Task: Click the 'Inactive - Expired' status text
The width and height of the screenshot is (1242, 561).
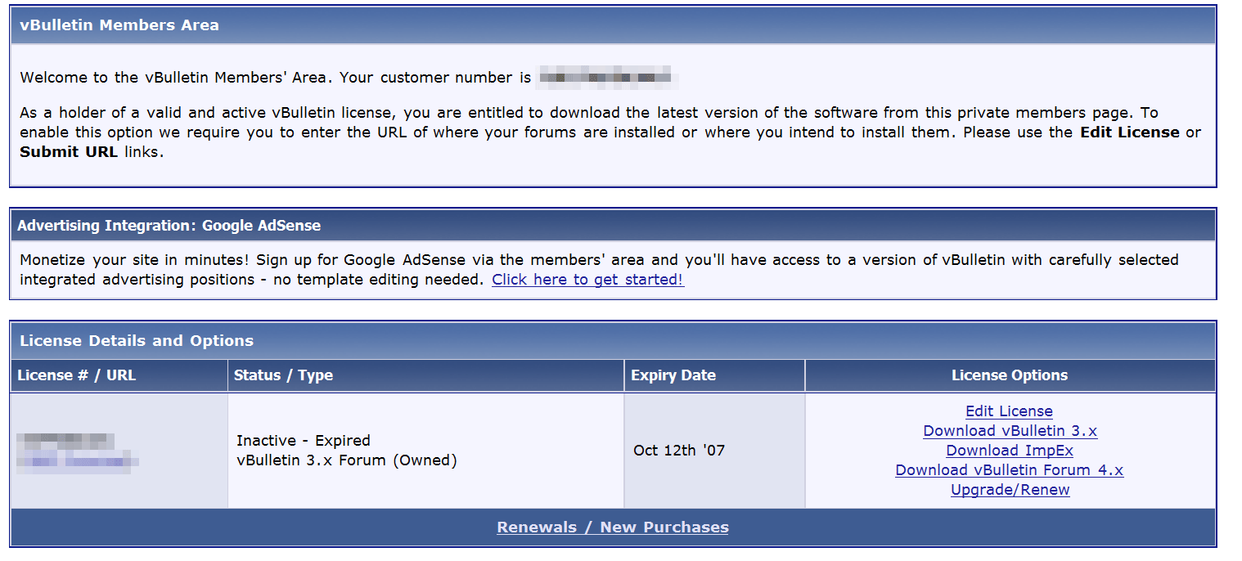Action: (304, 441)
